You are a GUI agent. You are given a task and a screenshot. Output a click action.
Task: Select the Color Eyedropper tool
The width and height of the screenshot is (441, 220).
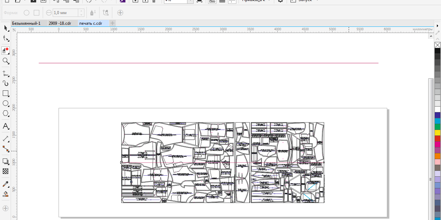click(x=6, y=184)
